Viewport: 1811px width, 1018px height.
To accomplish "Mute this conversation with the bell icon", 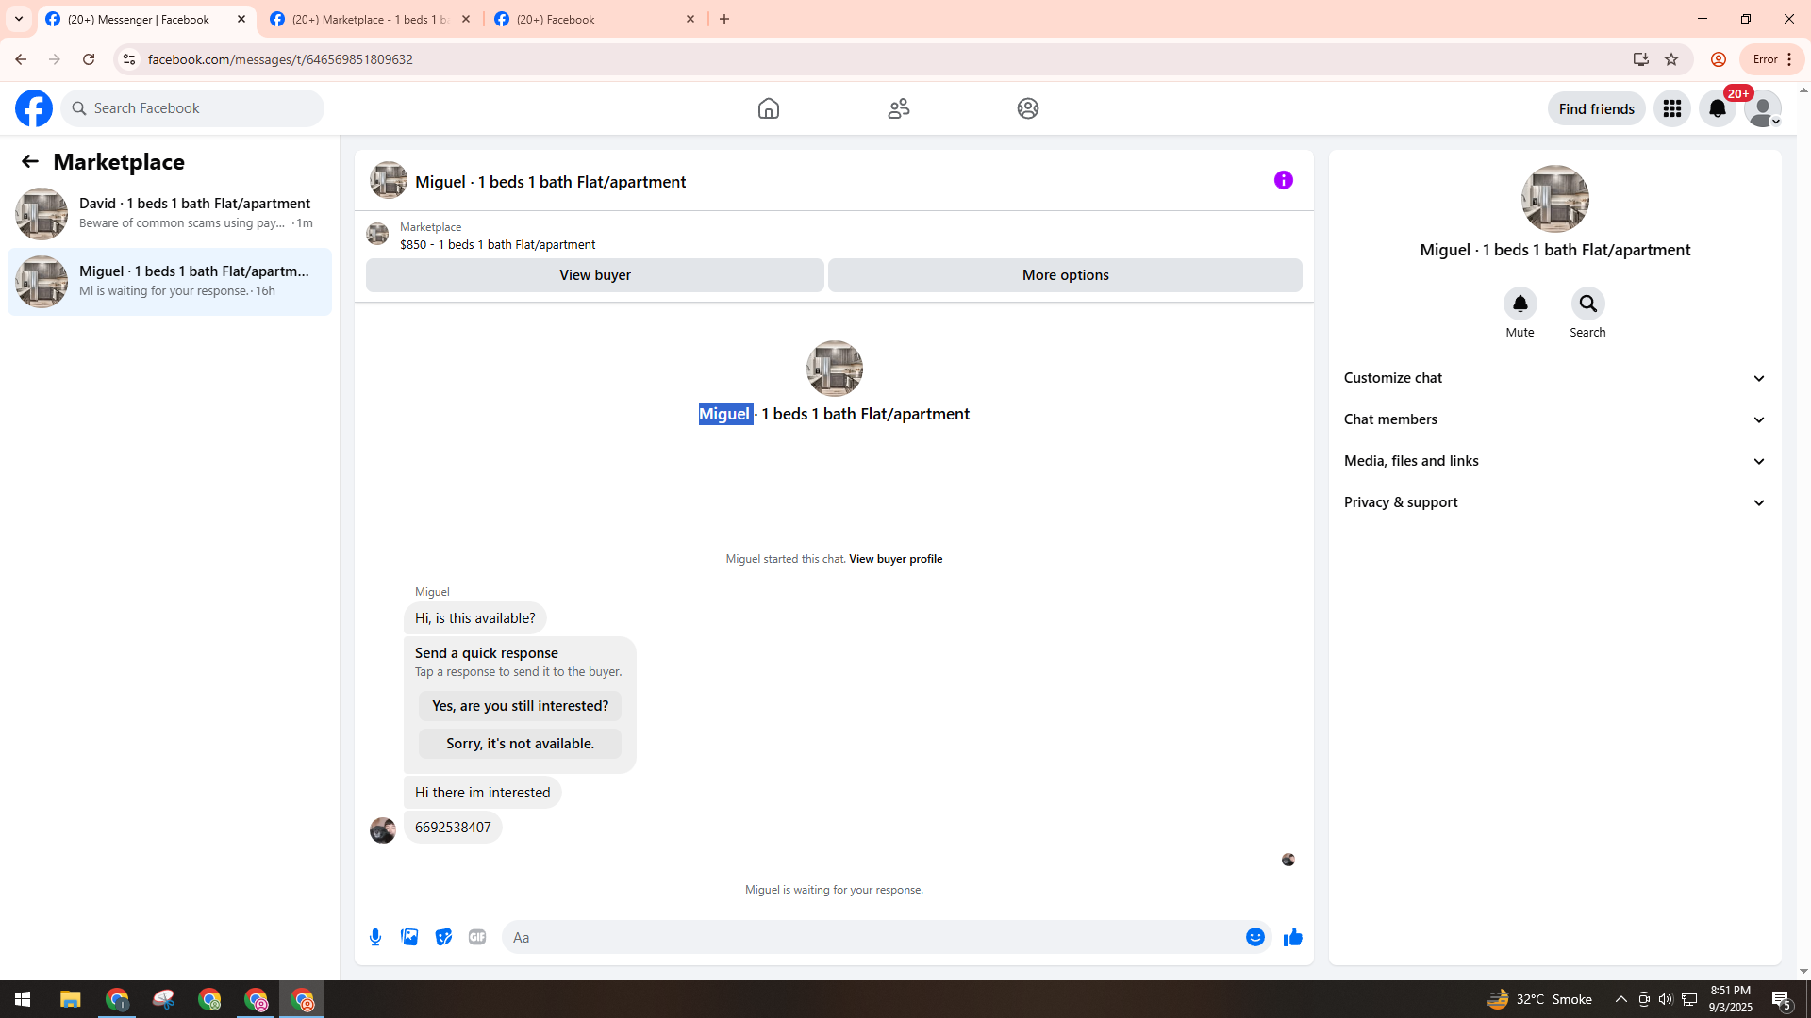I will (1520, 304).
